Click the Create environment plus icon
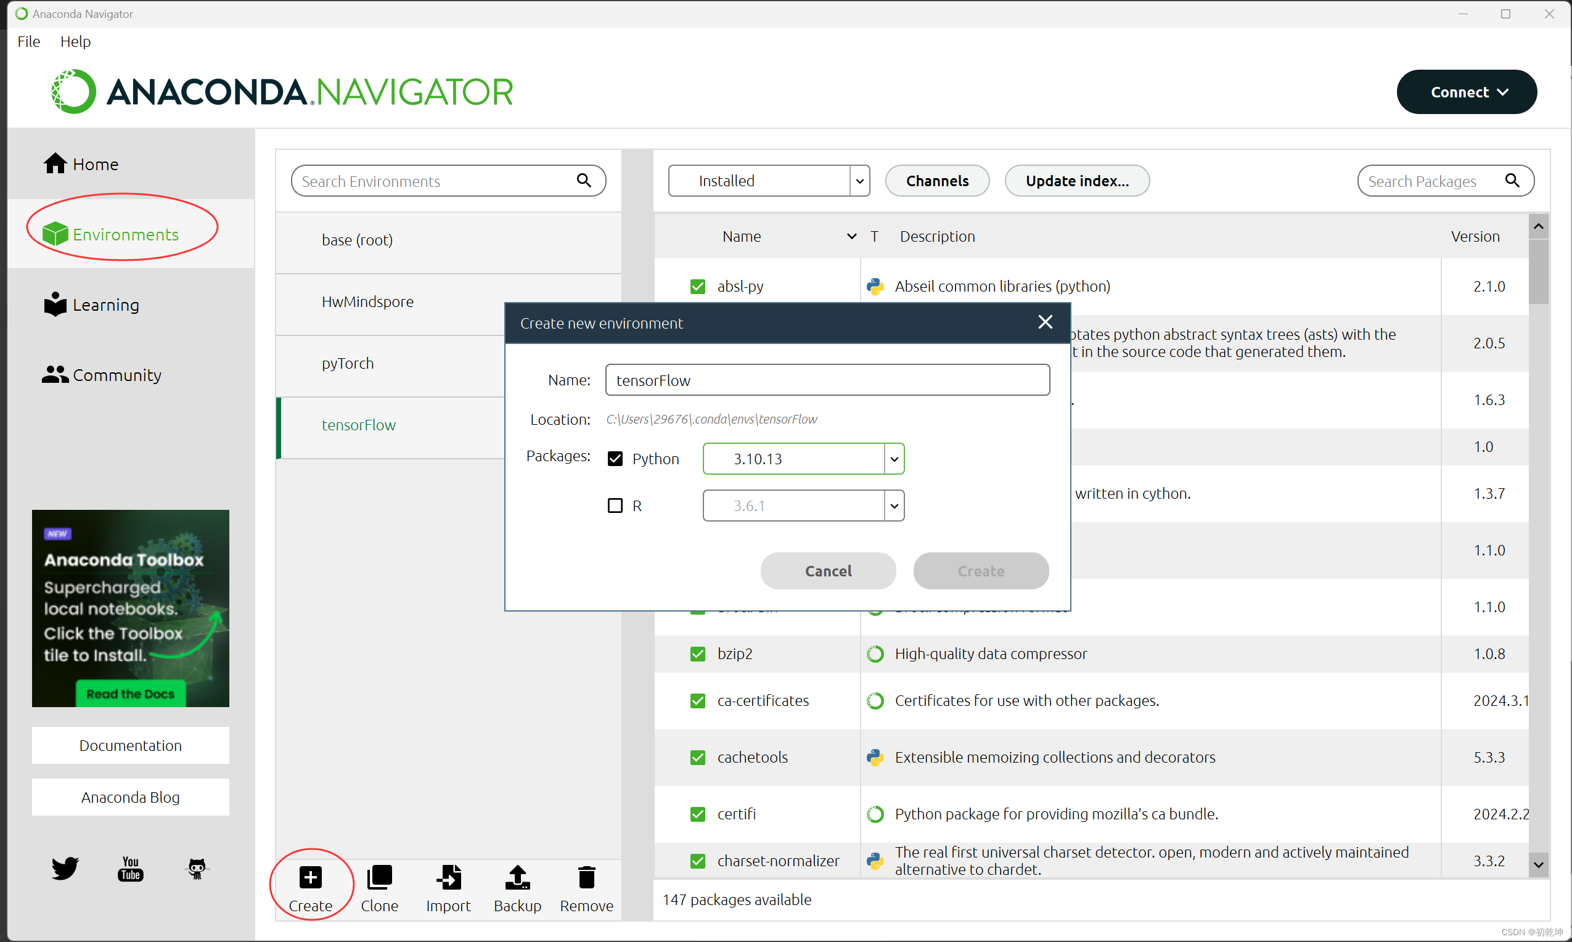 point(310,878)
